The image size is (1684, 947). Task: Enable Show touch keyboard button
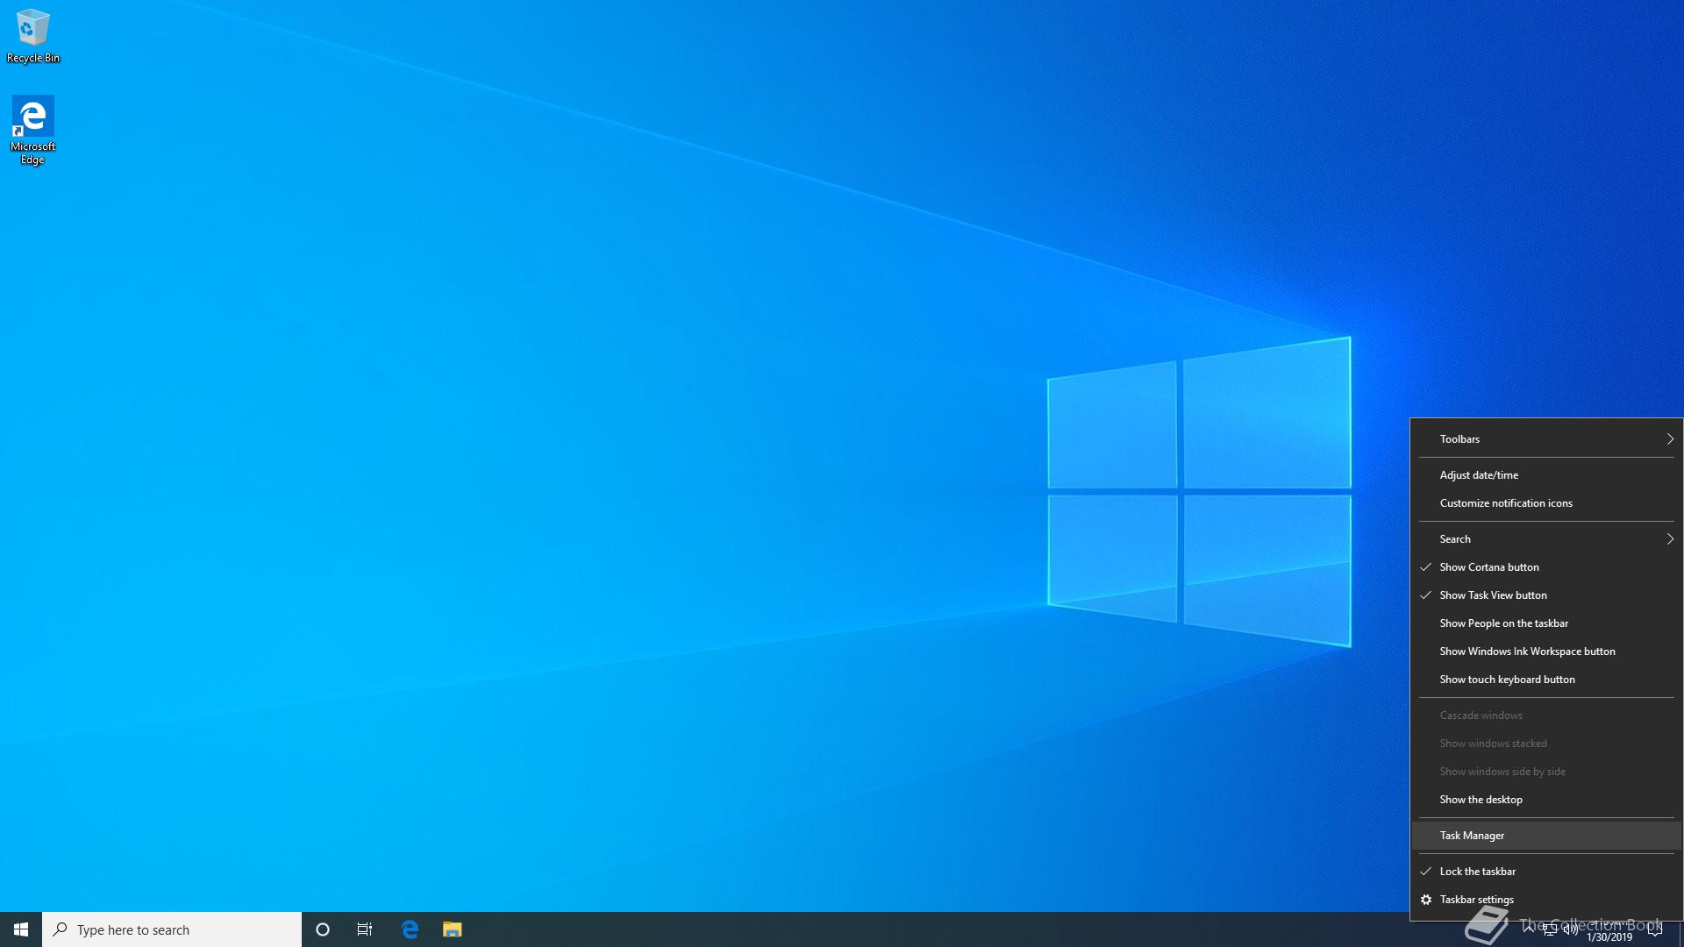[x=1546, y=680]
